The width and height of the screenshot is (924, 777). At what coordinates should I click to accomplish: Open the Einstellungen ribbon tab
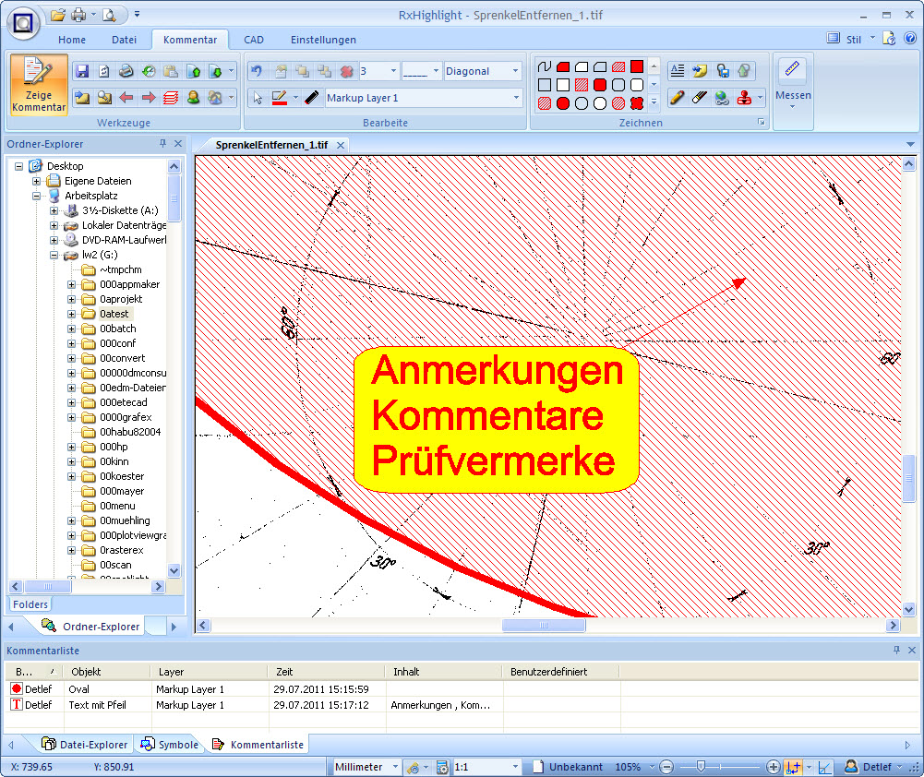[323, 40]
